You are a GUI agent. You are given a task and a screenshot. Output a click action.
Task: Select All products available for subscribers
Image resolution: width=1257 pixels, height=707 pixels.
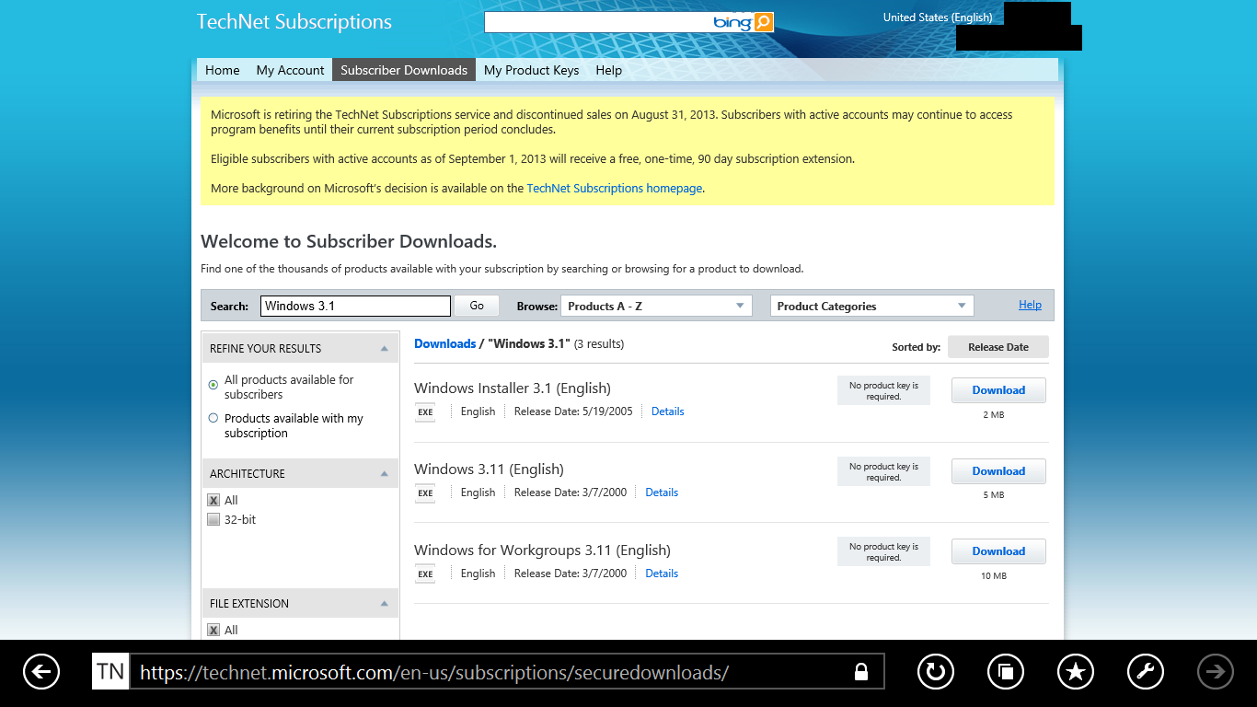click(213, 384)
